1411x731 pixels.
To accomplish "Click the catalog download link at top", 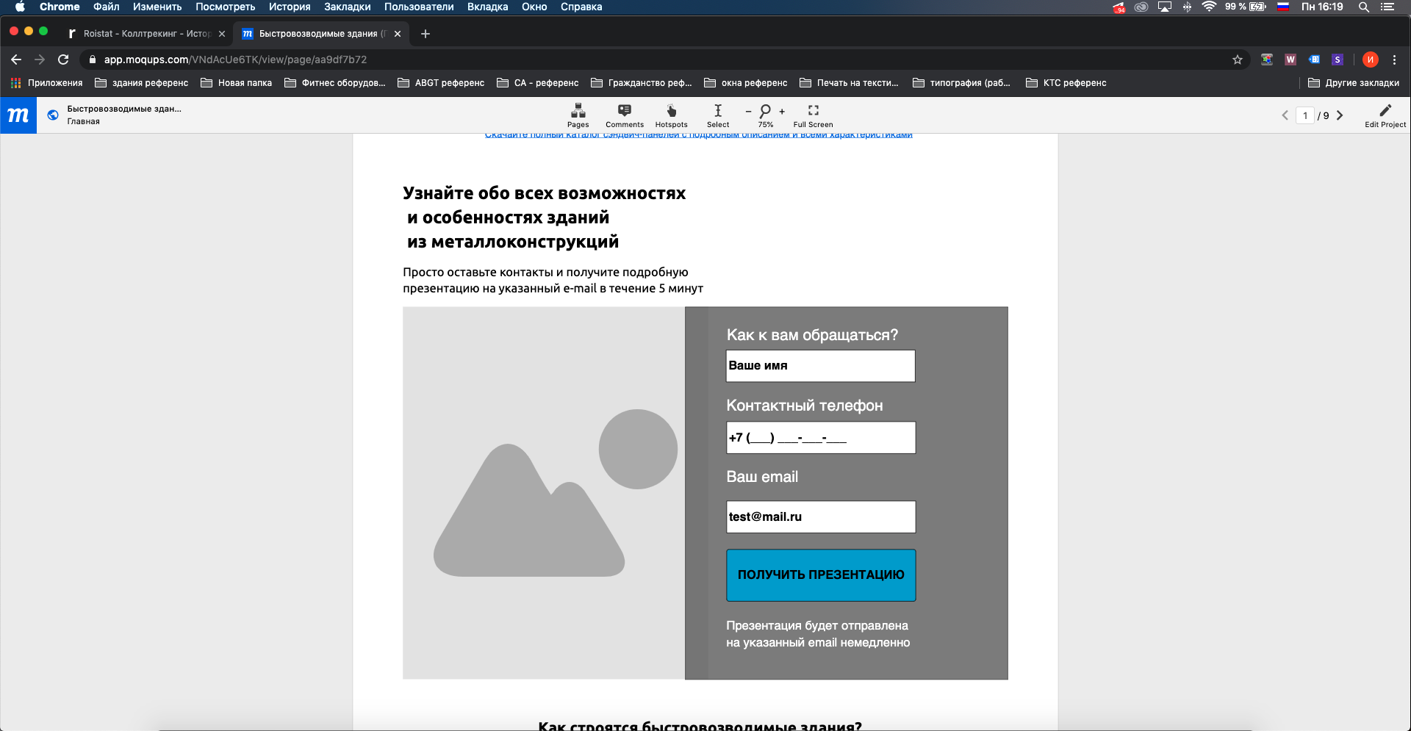I will [x=698, y=136].
